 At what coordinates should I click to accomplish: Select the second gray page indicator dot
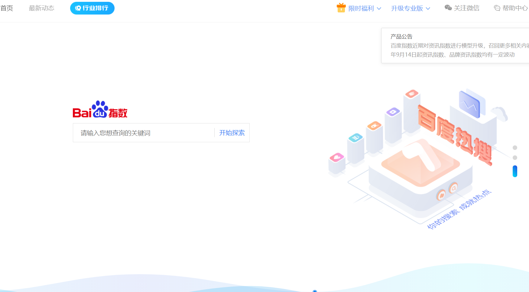[515, 158]
